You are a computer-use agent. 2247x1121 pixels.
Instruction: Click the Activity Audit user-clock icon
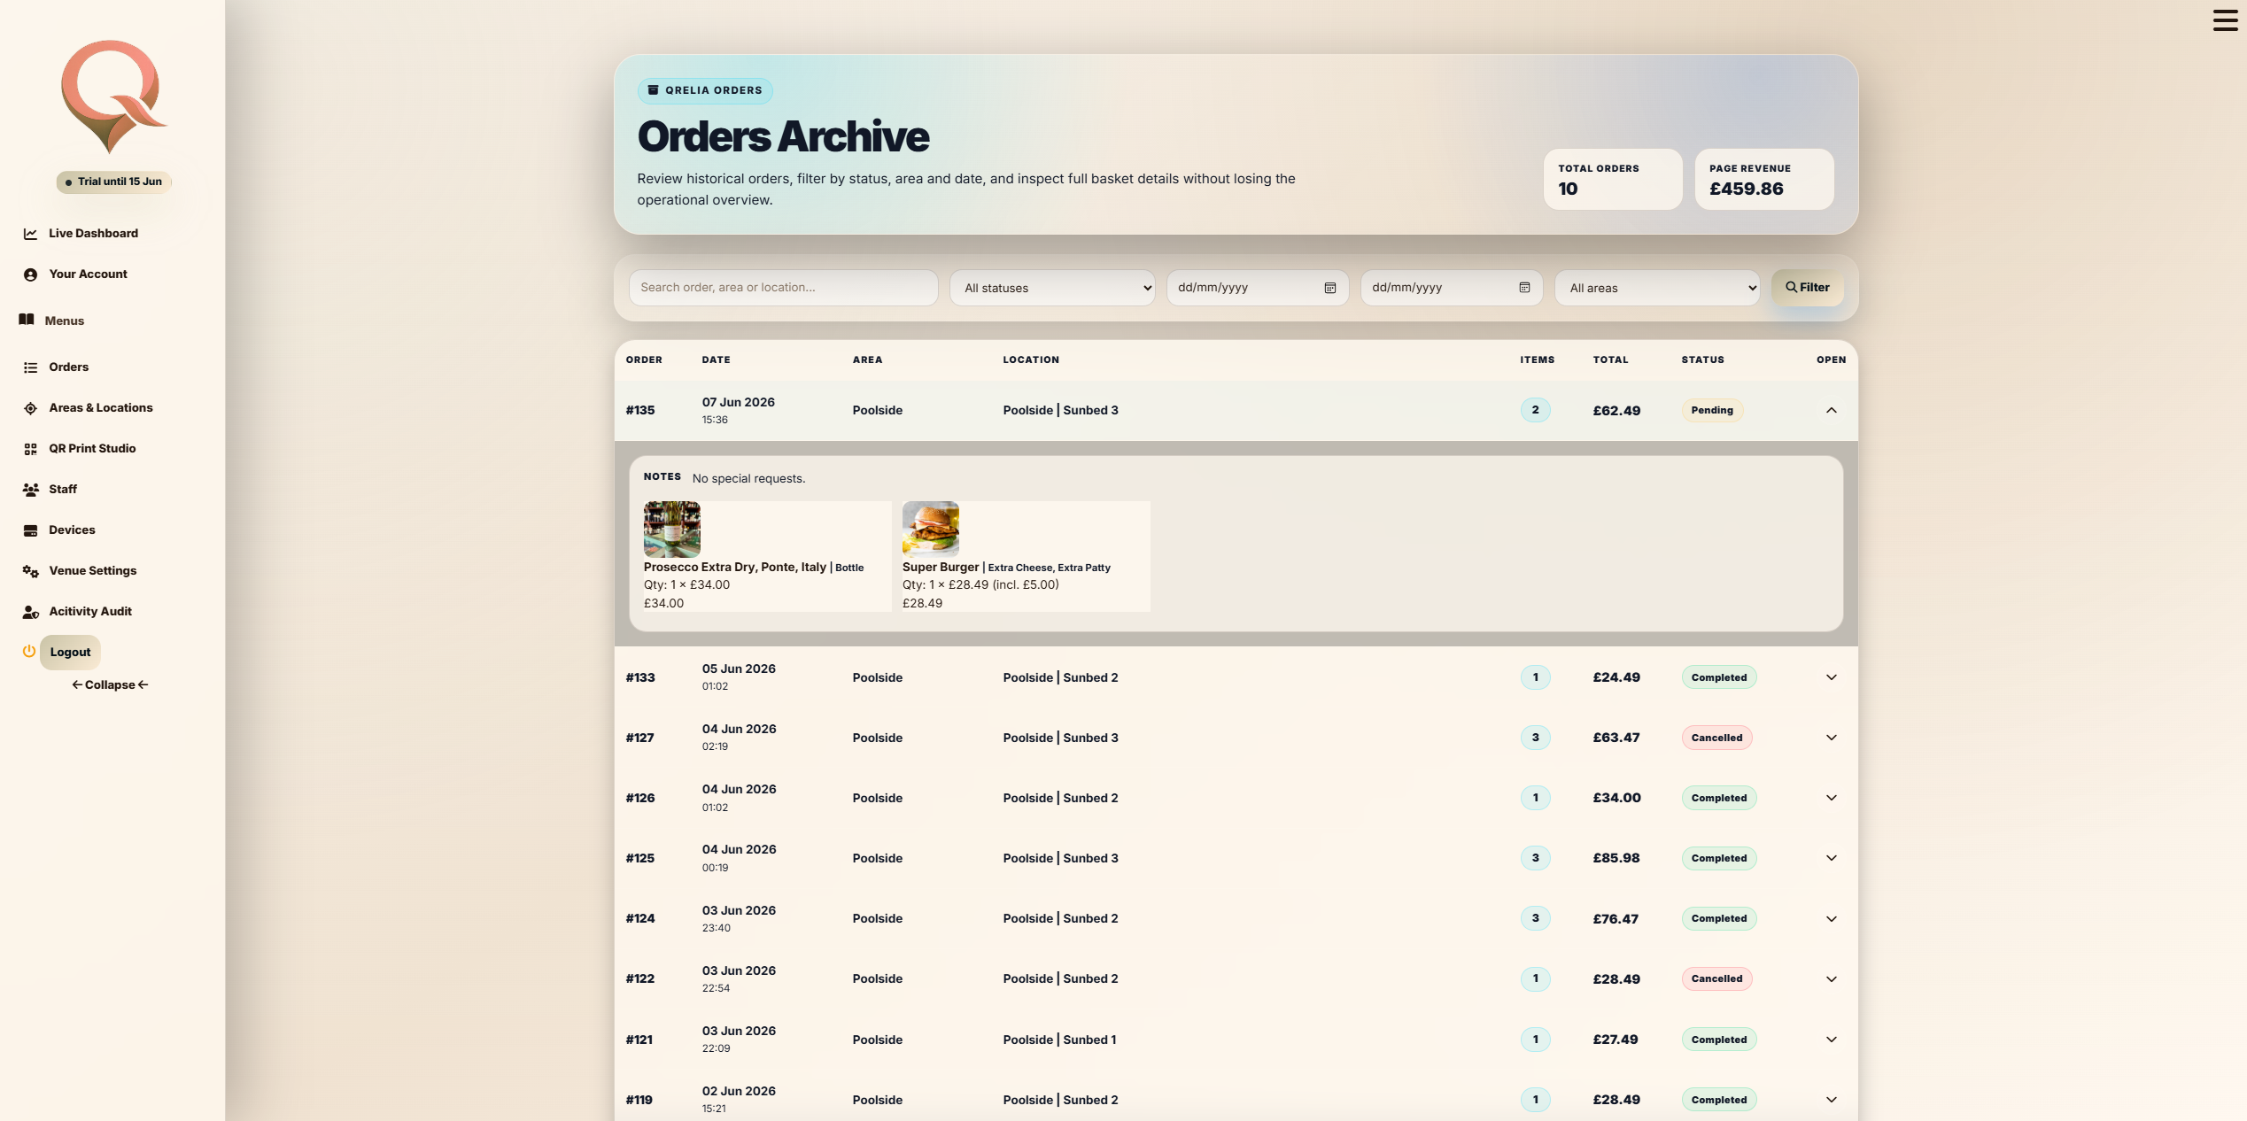pos(30,612)
